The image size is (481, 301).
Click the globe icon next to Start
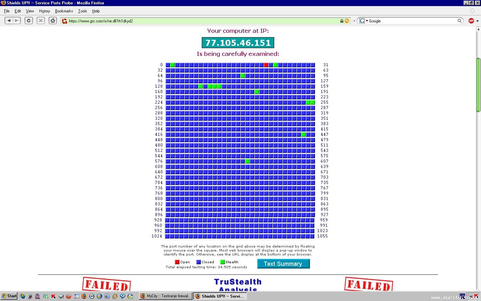[22, 296]
